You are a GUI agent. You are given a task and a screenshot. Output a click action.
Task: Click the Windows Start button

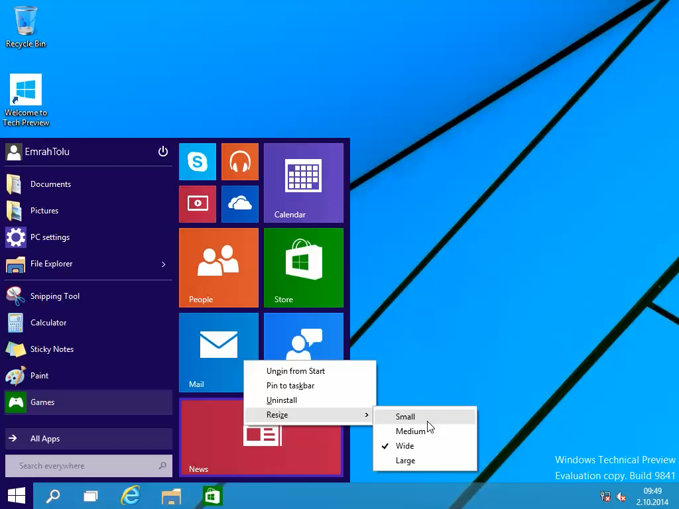17,496
